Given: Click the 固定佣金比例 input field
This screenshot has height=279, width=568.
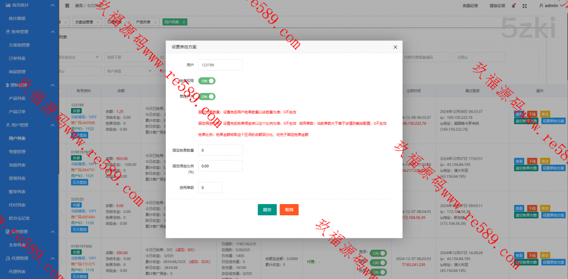Looking at the screenshot, I should (x=220, y=166).
